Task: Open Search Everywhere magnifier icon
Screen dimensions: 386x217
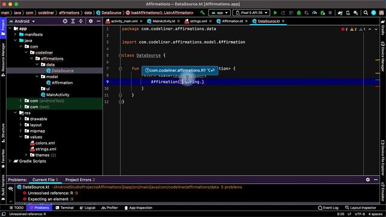Action: (365, 13)
